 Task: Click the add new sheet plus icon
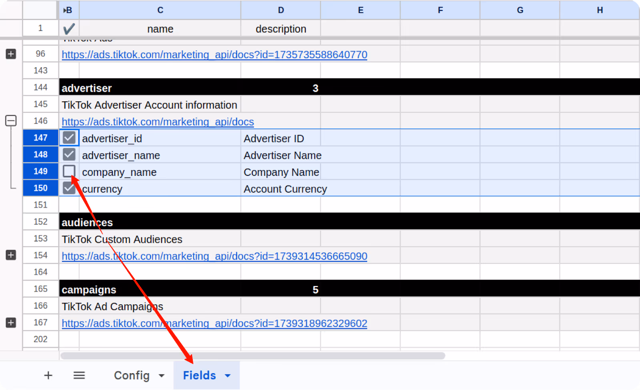[48, 375]
